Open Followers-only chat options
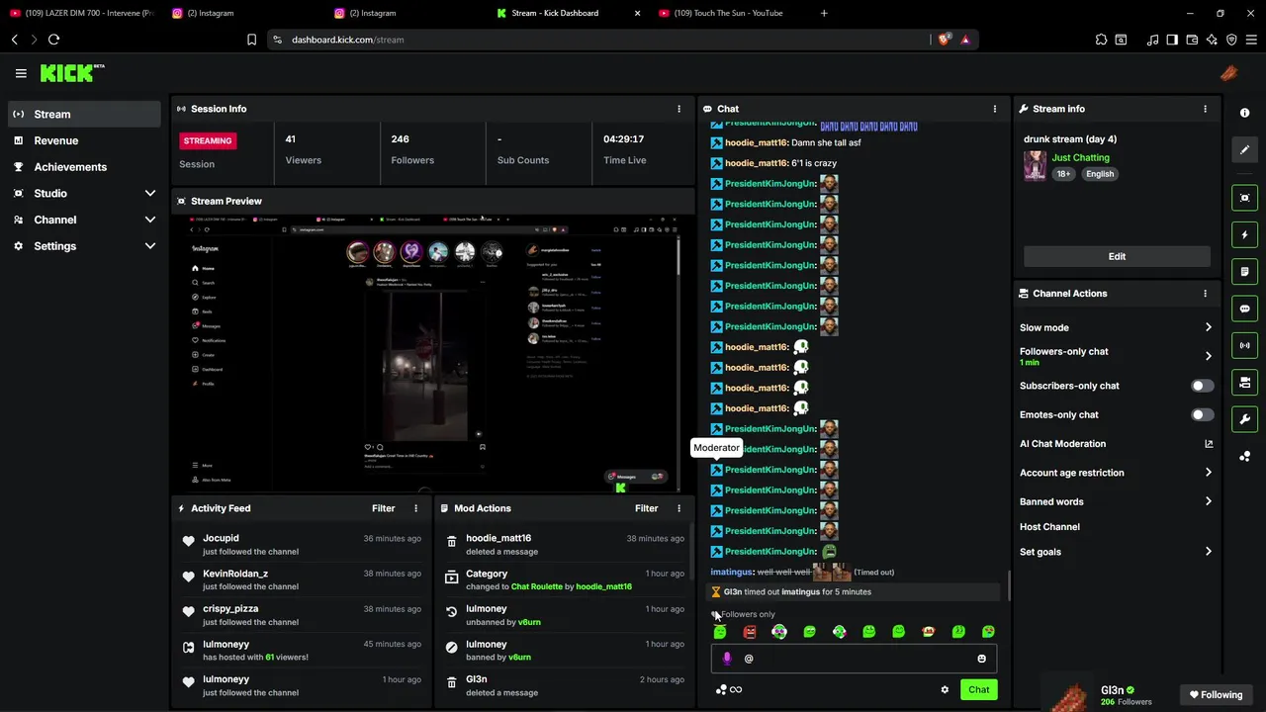Viewport: 1266px width, 712px height. click(x=1116, y=356)
